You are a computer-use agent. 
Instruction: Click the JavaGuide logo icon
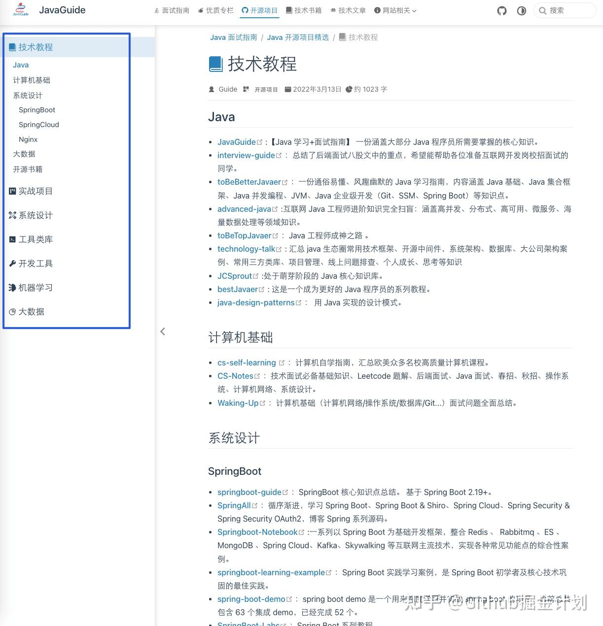coord(21,10)
